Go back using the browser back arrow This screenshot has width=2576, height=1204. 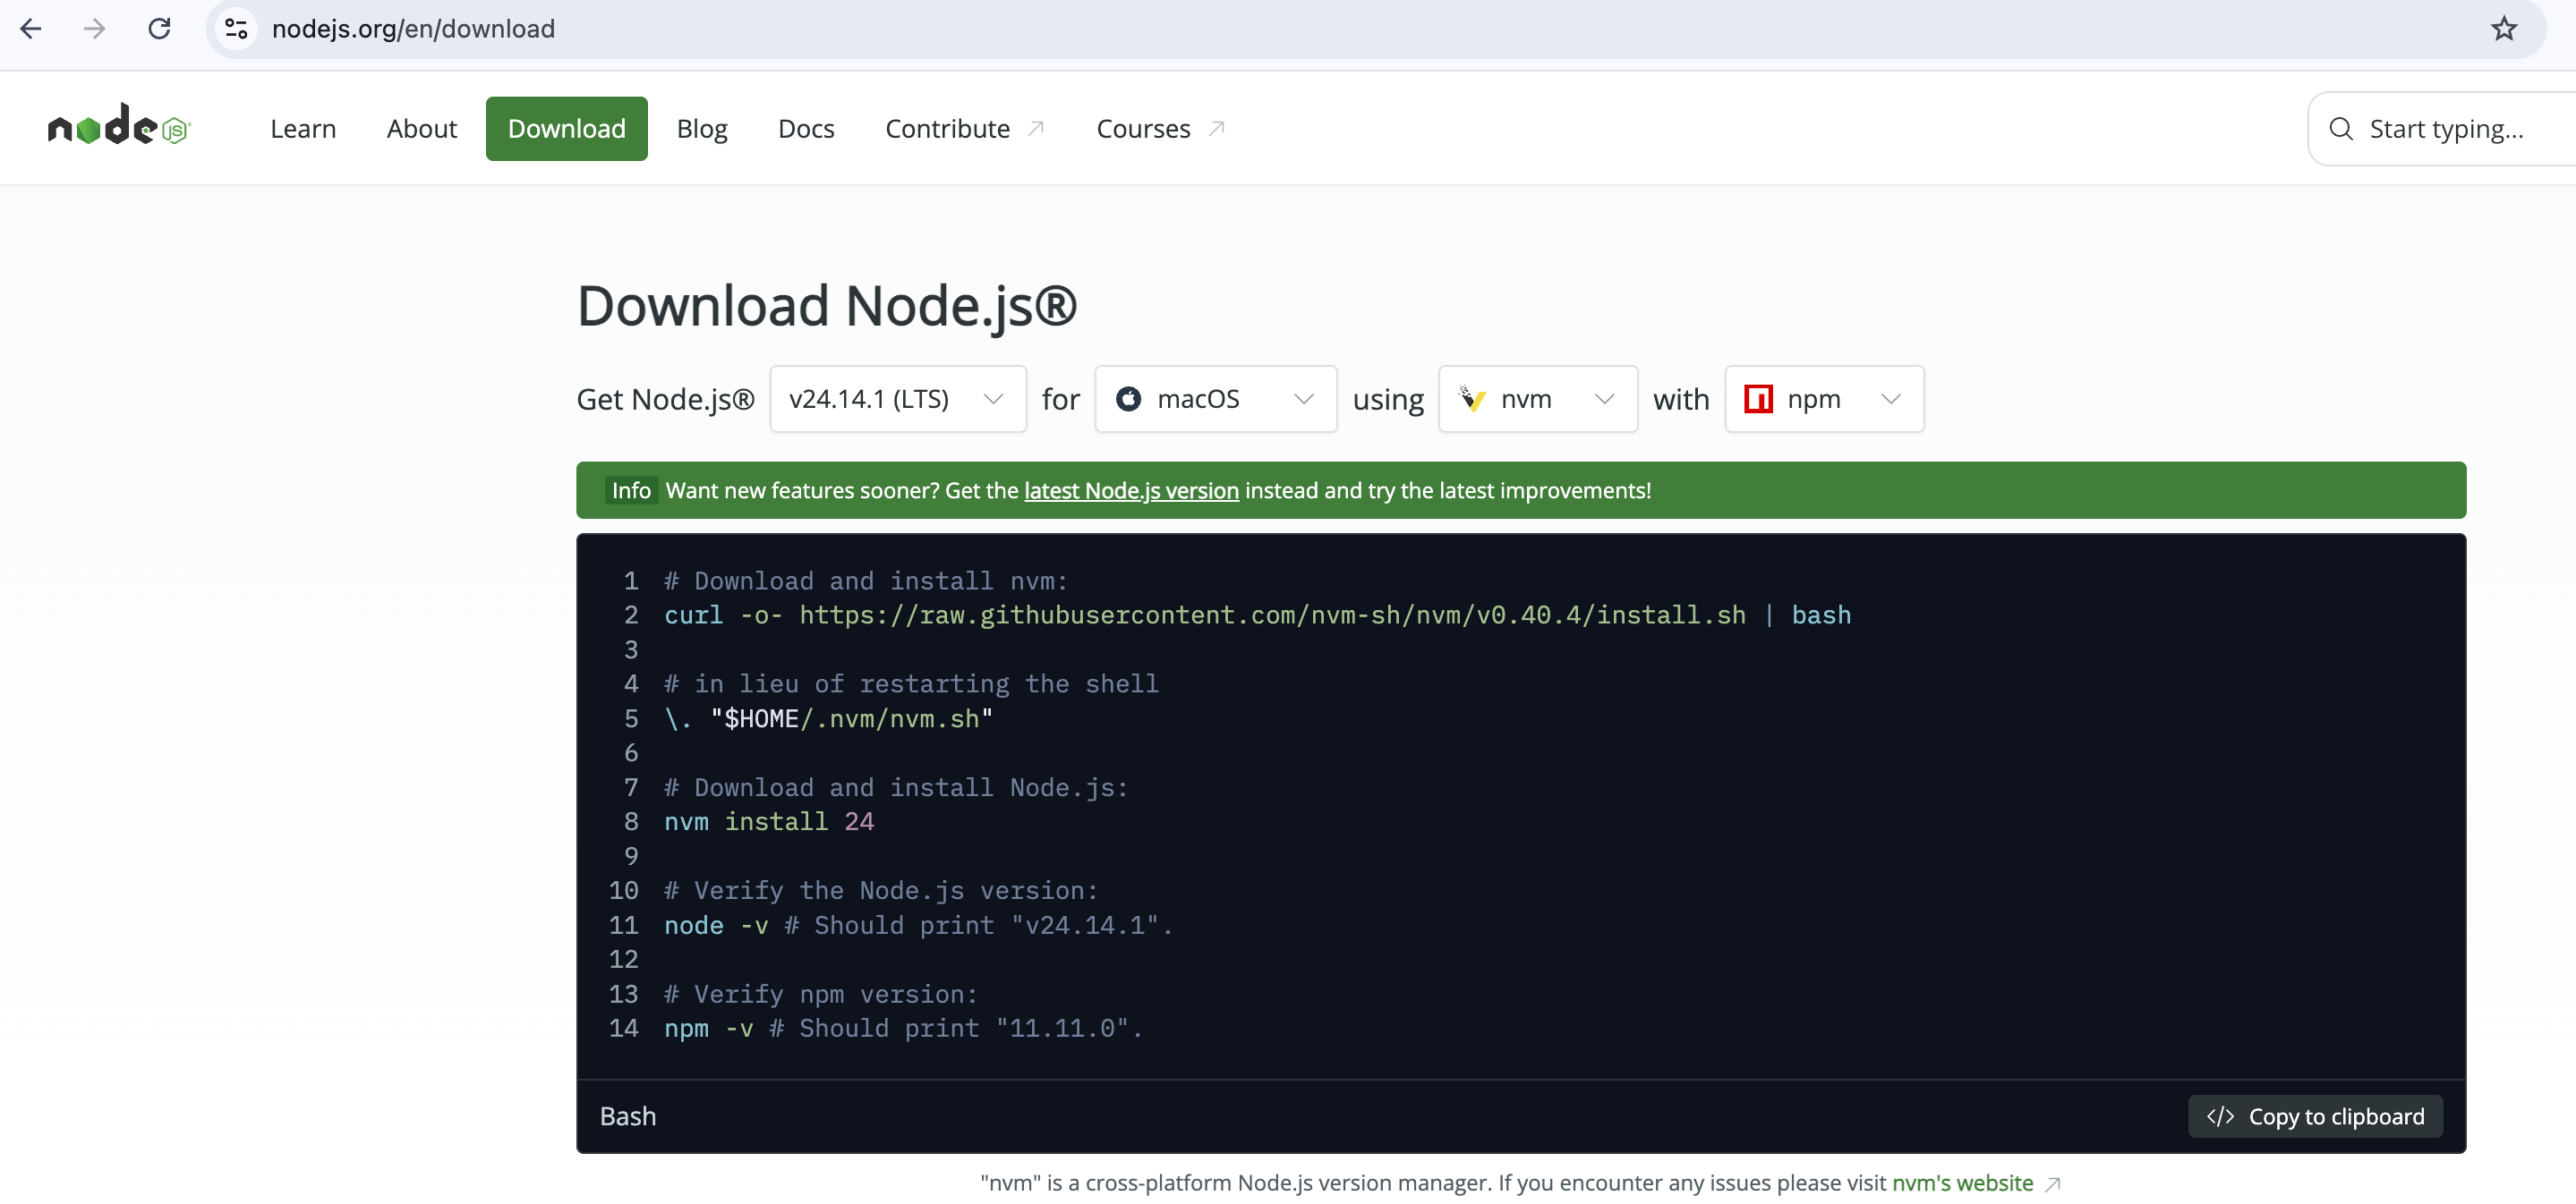31,29
